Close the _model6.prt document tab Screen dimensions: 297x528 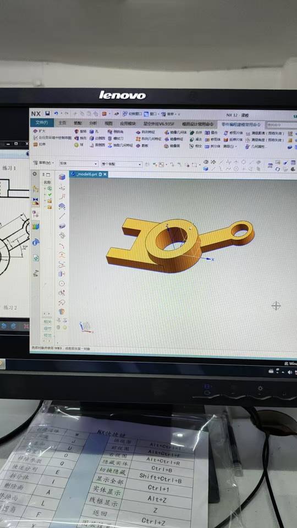[105, 174]
